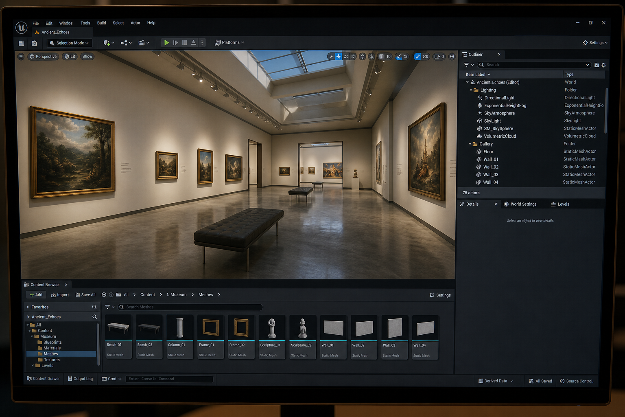Click the viewport Show button
Image resolution: width=625 pixels, height=417 pixels.
[87, 57]
